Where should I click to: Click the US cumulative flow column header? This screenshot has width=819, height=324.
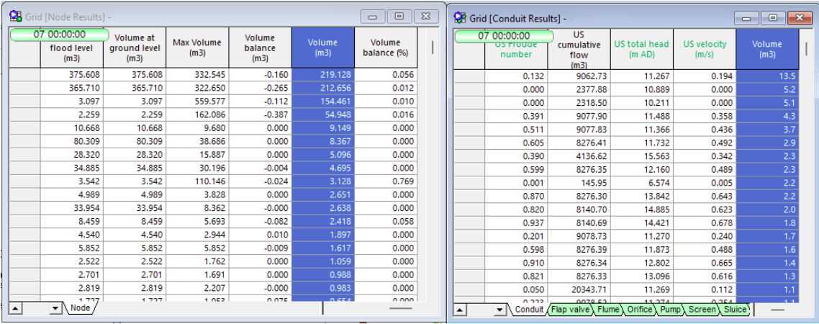tap(579, 50)
